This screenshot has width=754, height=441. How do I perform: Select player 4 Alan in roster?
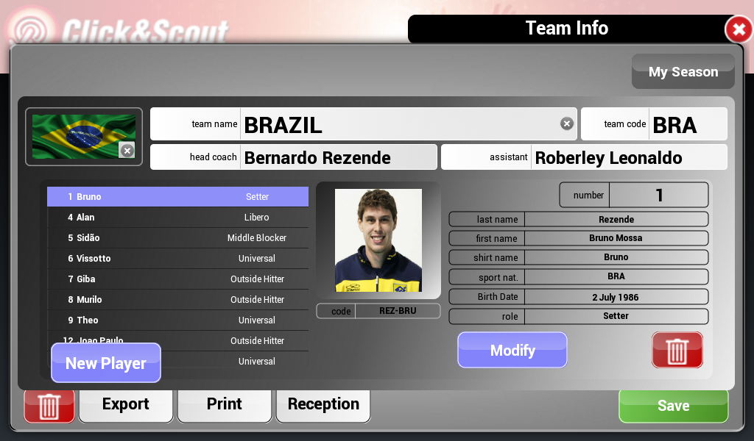[178, 218]
